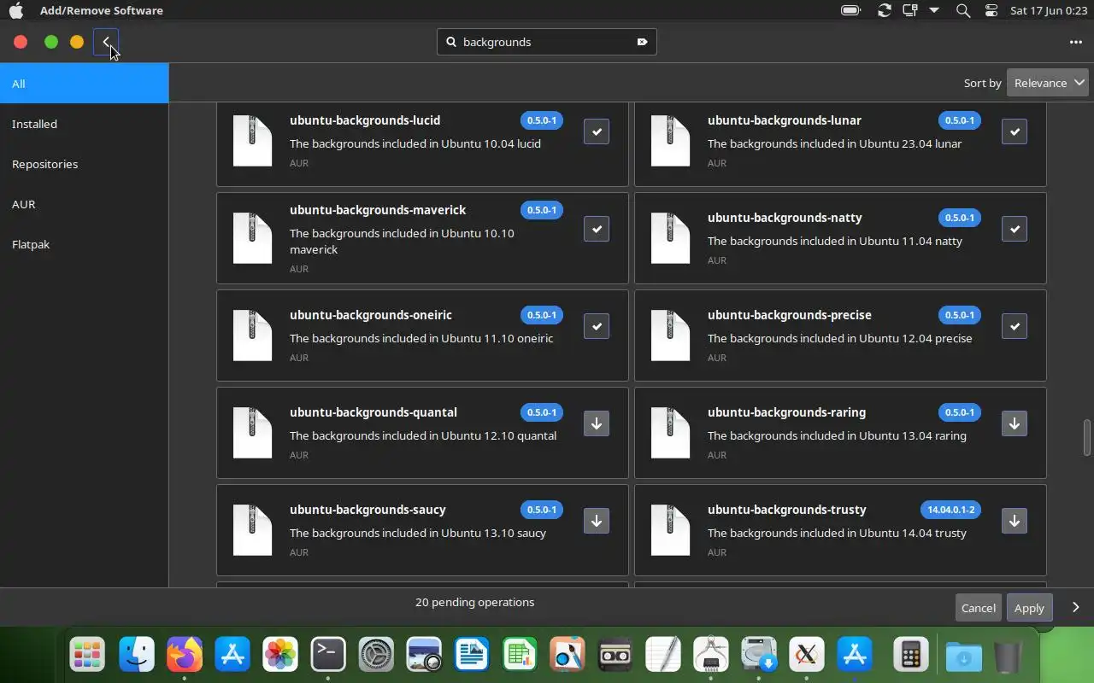Click the 14.04.0.1-2 version badge

coord(950,510)
